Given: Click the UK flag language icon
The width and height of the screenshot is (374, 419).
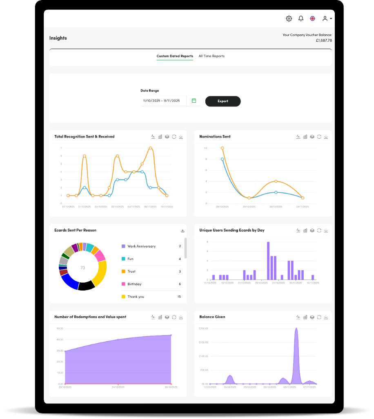Looking at the screenshot, I should [x=313, y=18].
